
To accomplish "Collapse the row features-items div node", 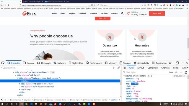I will pos(14,72).
